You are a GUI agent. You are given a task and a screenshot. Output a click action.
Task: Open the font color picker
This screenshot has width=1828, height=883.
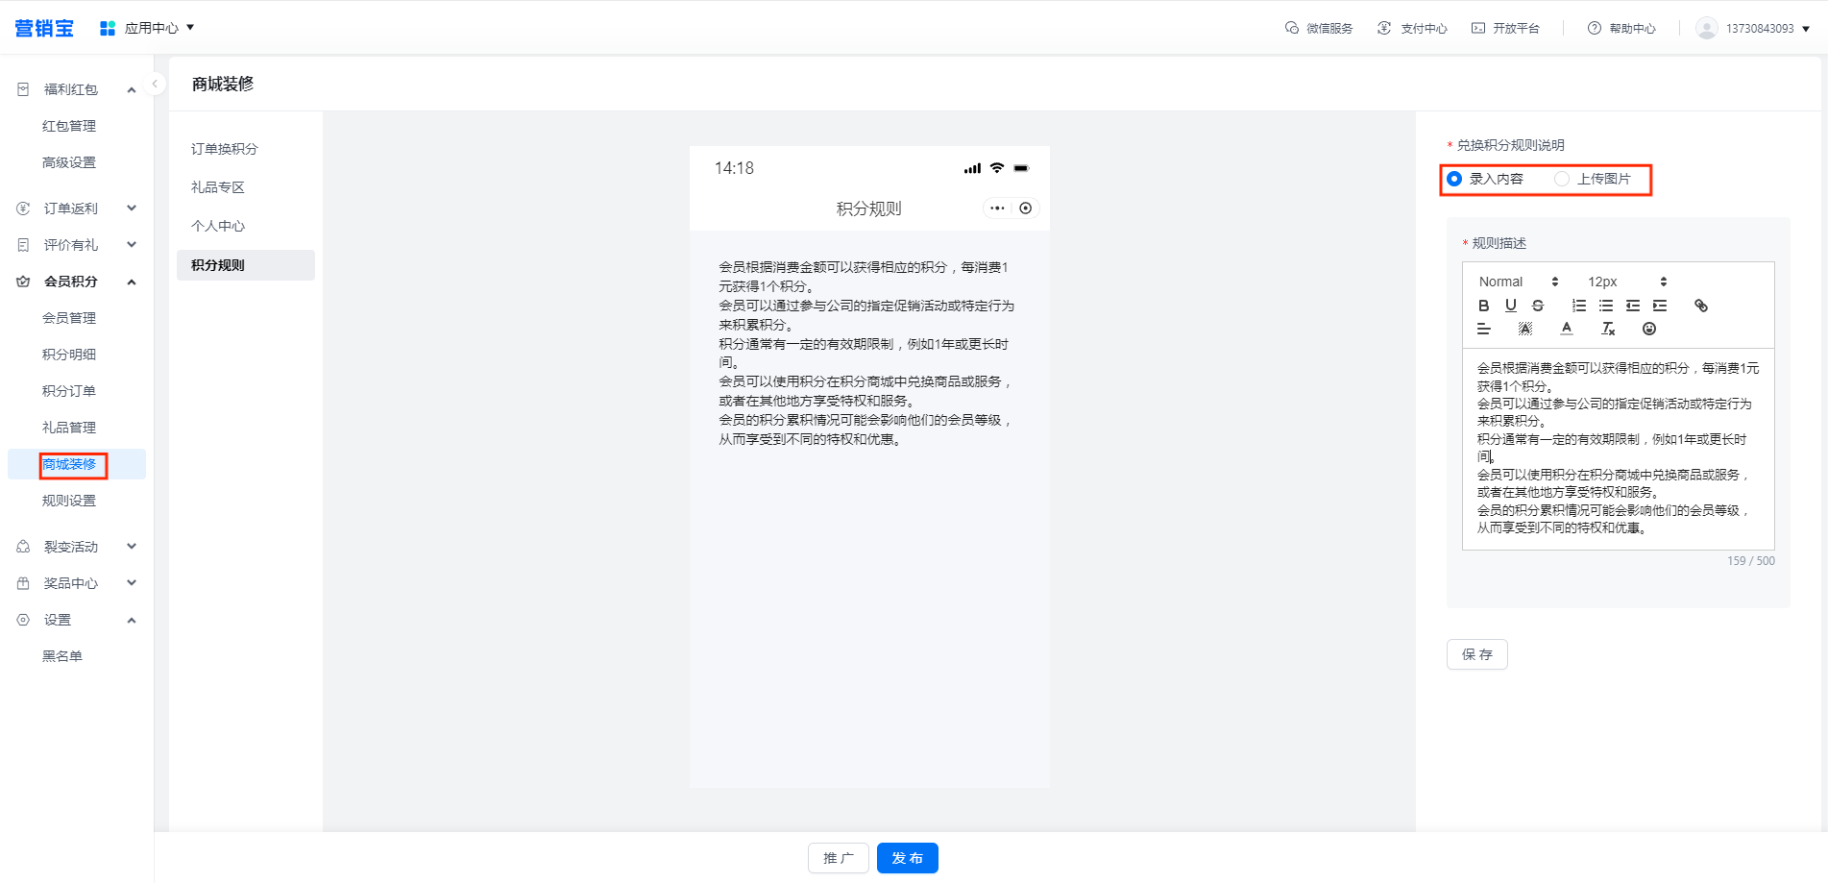point(1567,329)
